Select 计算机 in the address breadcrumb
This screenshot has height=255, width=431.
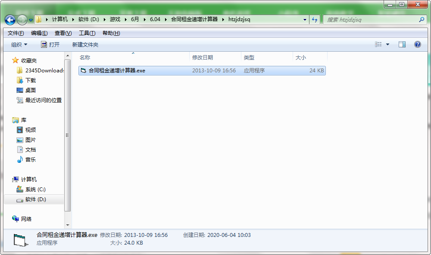[x=59, y=19]
